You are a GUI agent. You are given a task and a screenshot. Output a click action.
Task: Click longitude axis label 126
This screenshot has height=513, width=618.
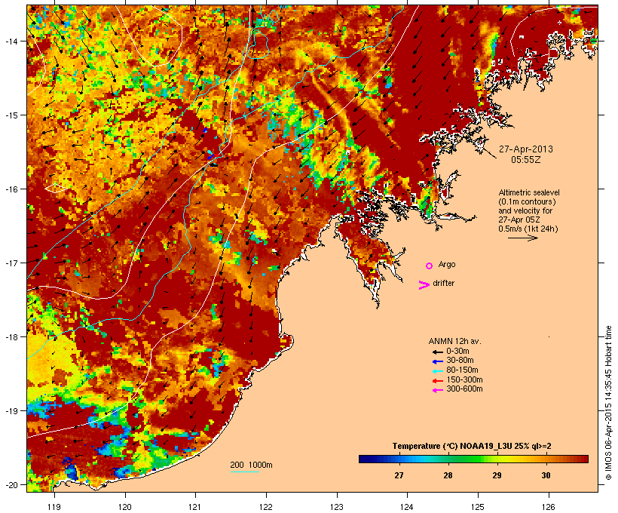pos(549,507)
